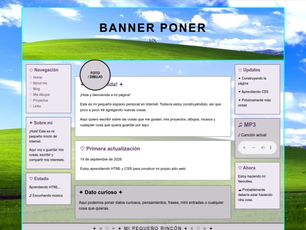The width and height of the screenshot is (306, 230).
Task: Click the audio player progress track
Action: (253, 148)
